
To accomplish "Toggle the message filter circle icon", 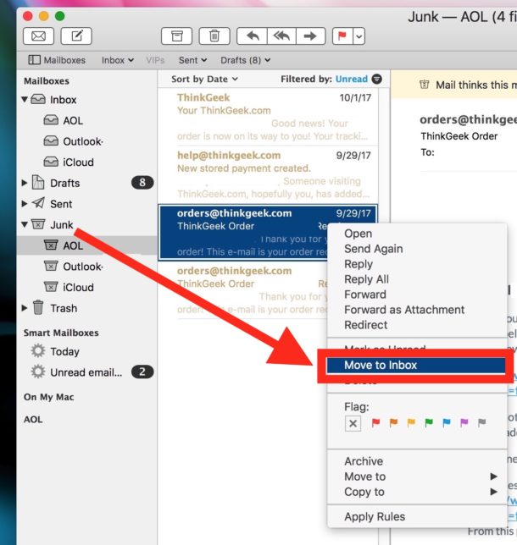I will (x=376, y=80).
